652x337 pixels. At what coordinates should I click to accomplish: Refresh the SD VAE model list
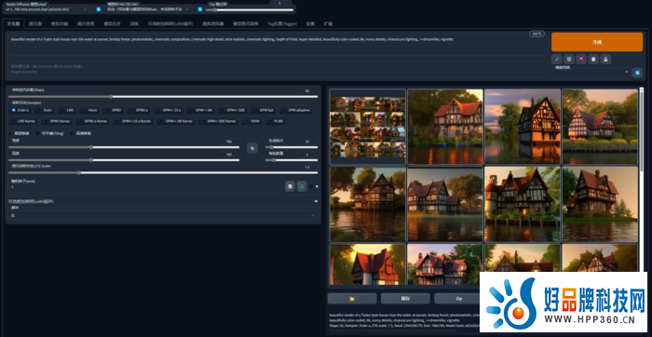[x=200, y=9]
